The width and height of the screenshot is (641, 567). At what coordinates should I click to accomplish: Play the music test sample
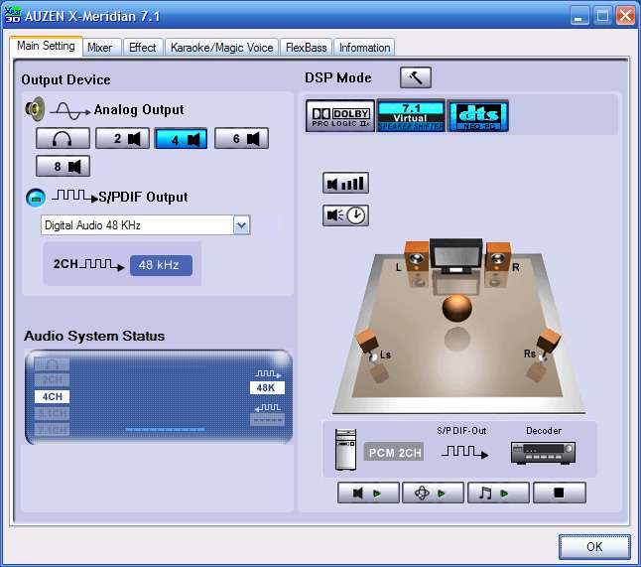point(498,493)
